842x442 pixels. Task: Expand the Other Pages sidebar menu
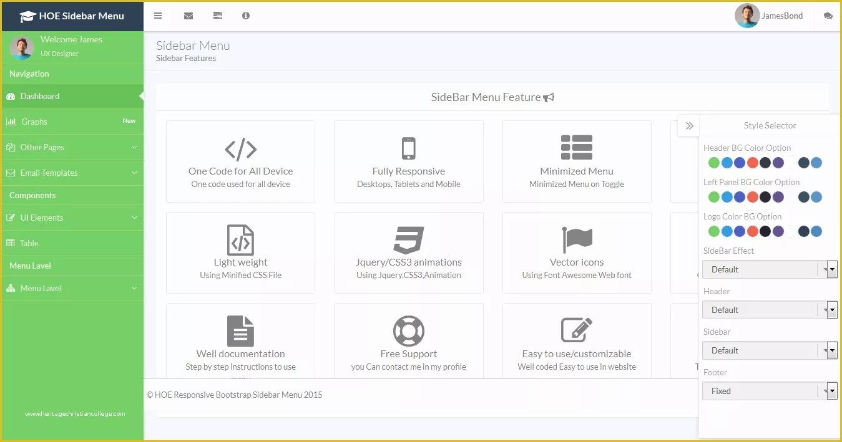[42, 147]
